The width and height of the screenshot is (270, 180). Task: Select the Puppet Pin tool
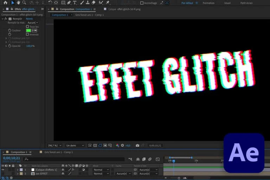108,2
